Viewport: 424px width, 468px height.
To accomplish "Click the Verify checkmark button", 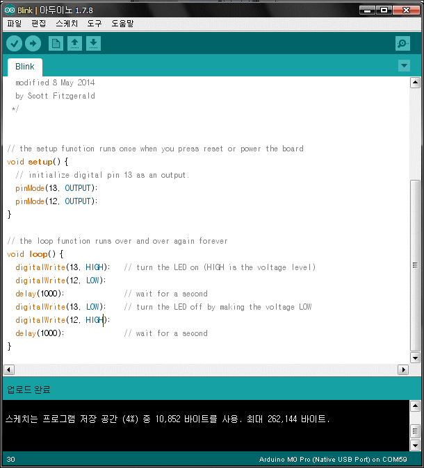I will tap(15, 44).
